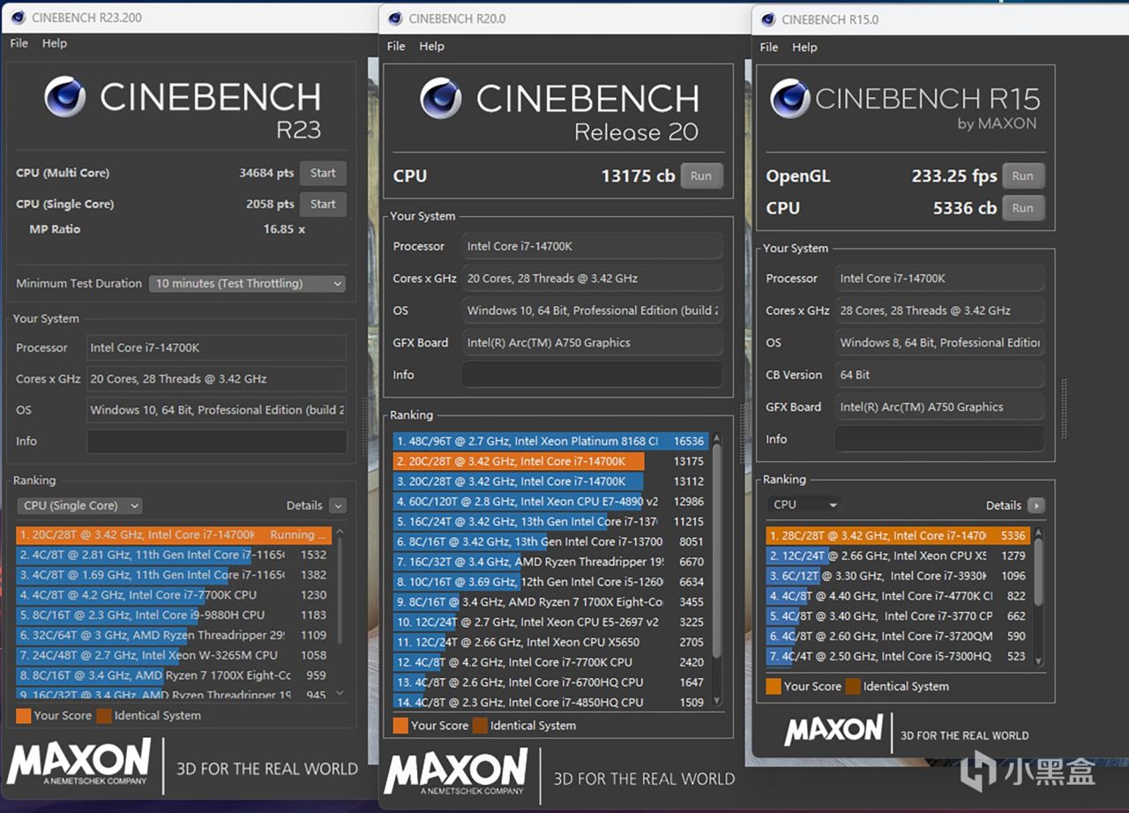The image size is (1129, 813).
Task: Click the OS 'Windows 8' field in R15
Action: click(x=939, y=342)
